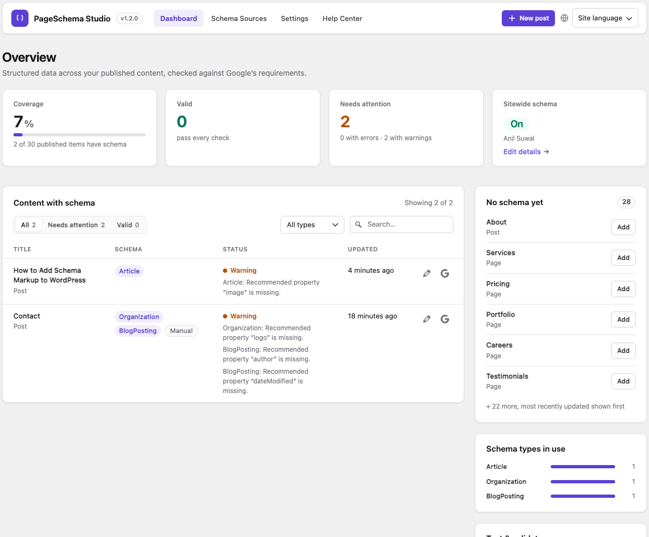The image size is (649, 537).
Task: Create a New post
Action: coord(528,18)
